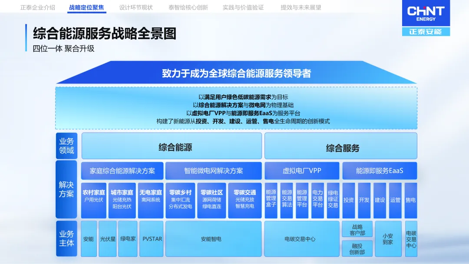This screenshot has height=264, width=469.
Task: Go to the 泰智绘核心创新 tab
Action: tap(188, 7)
